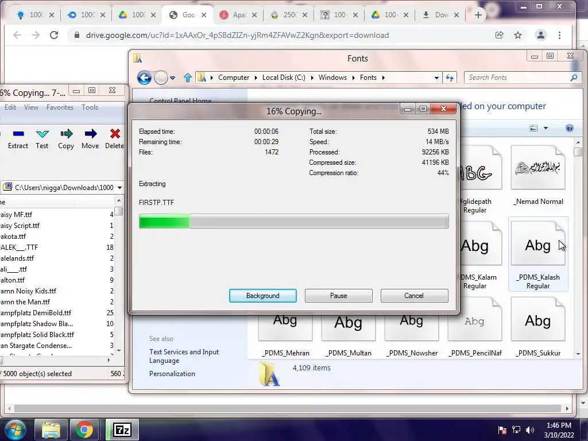Open the Windows Start menu

tap(15, 430)
